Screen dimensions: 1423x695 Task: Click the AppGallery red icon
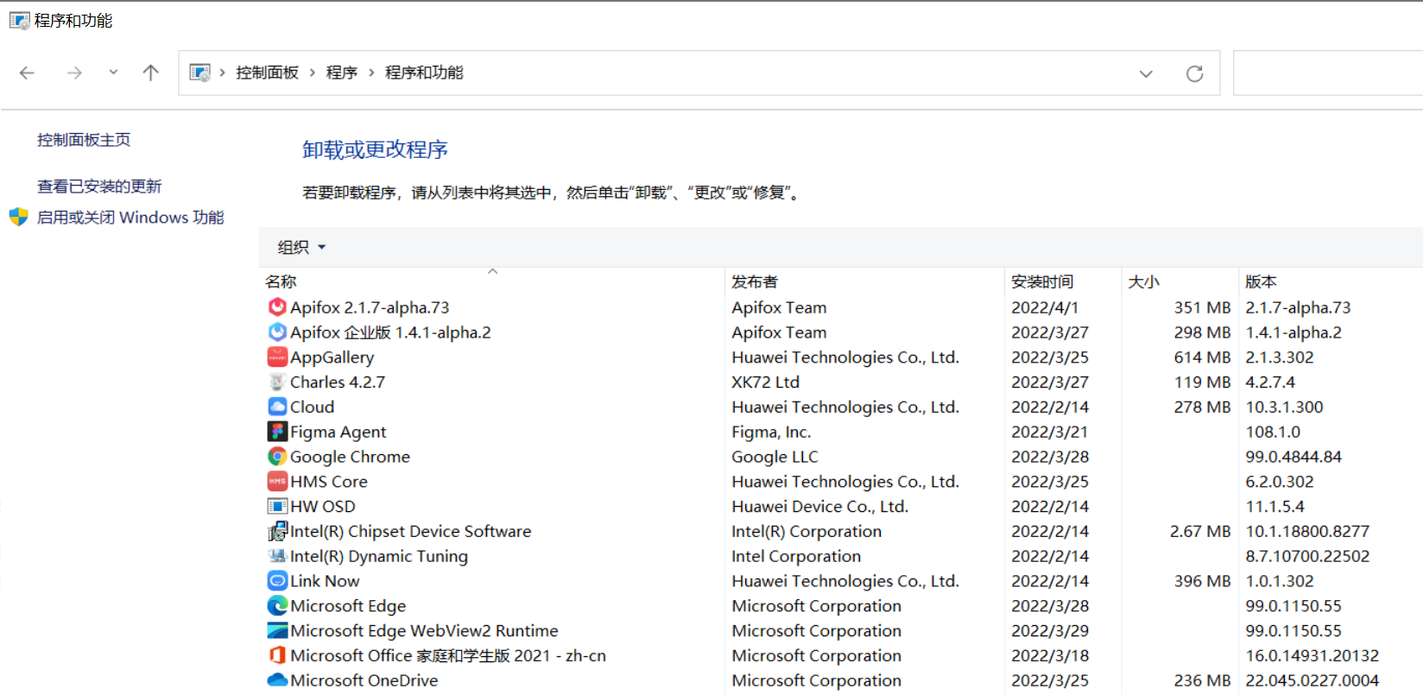click(277, 357)
